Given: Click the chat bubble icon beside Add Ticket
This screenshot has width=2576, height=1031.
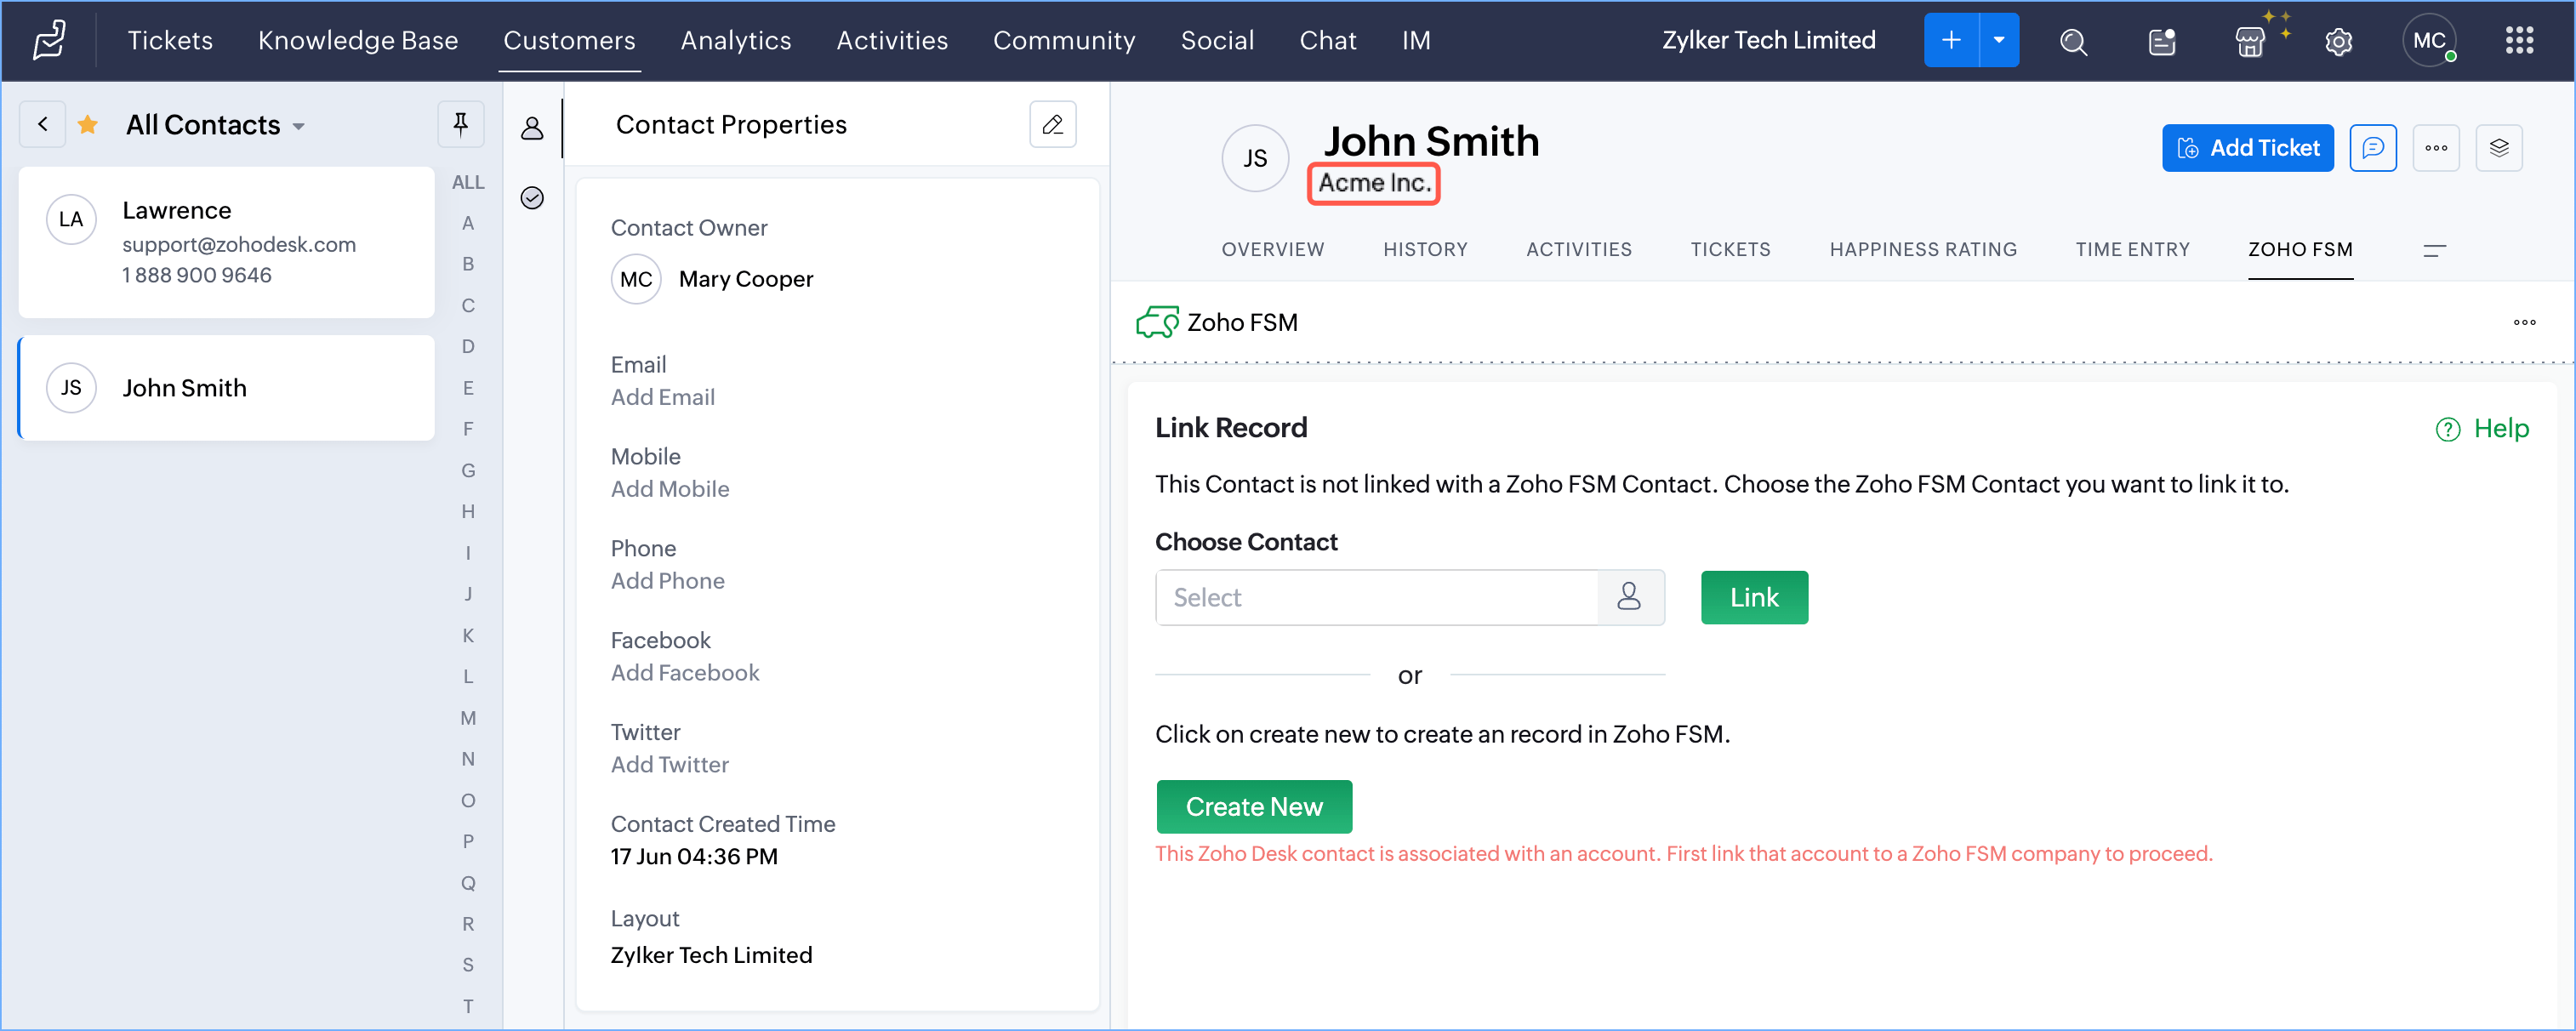Looking at the screenshot, I should [2372, 148].
